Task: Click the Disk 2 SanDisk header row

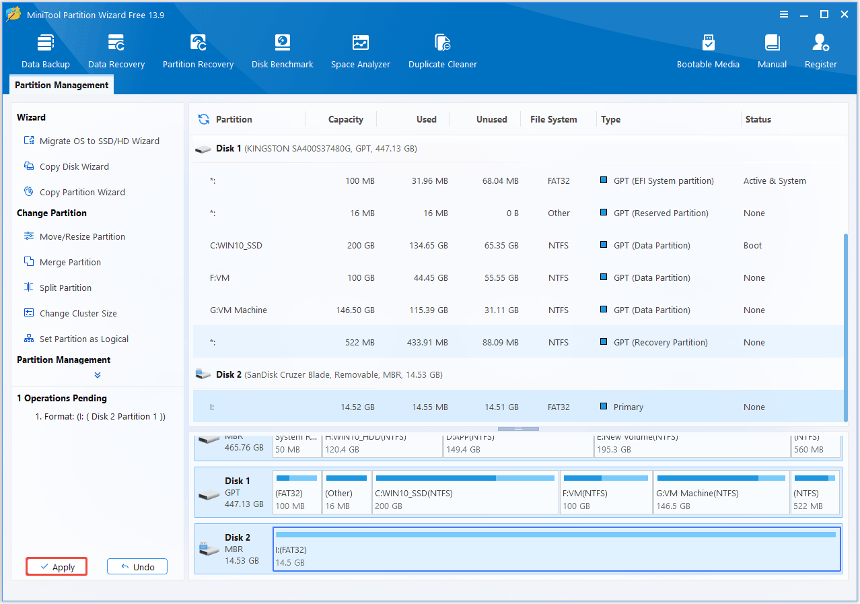Action: click(517, 374)
